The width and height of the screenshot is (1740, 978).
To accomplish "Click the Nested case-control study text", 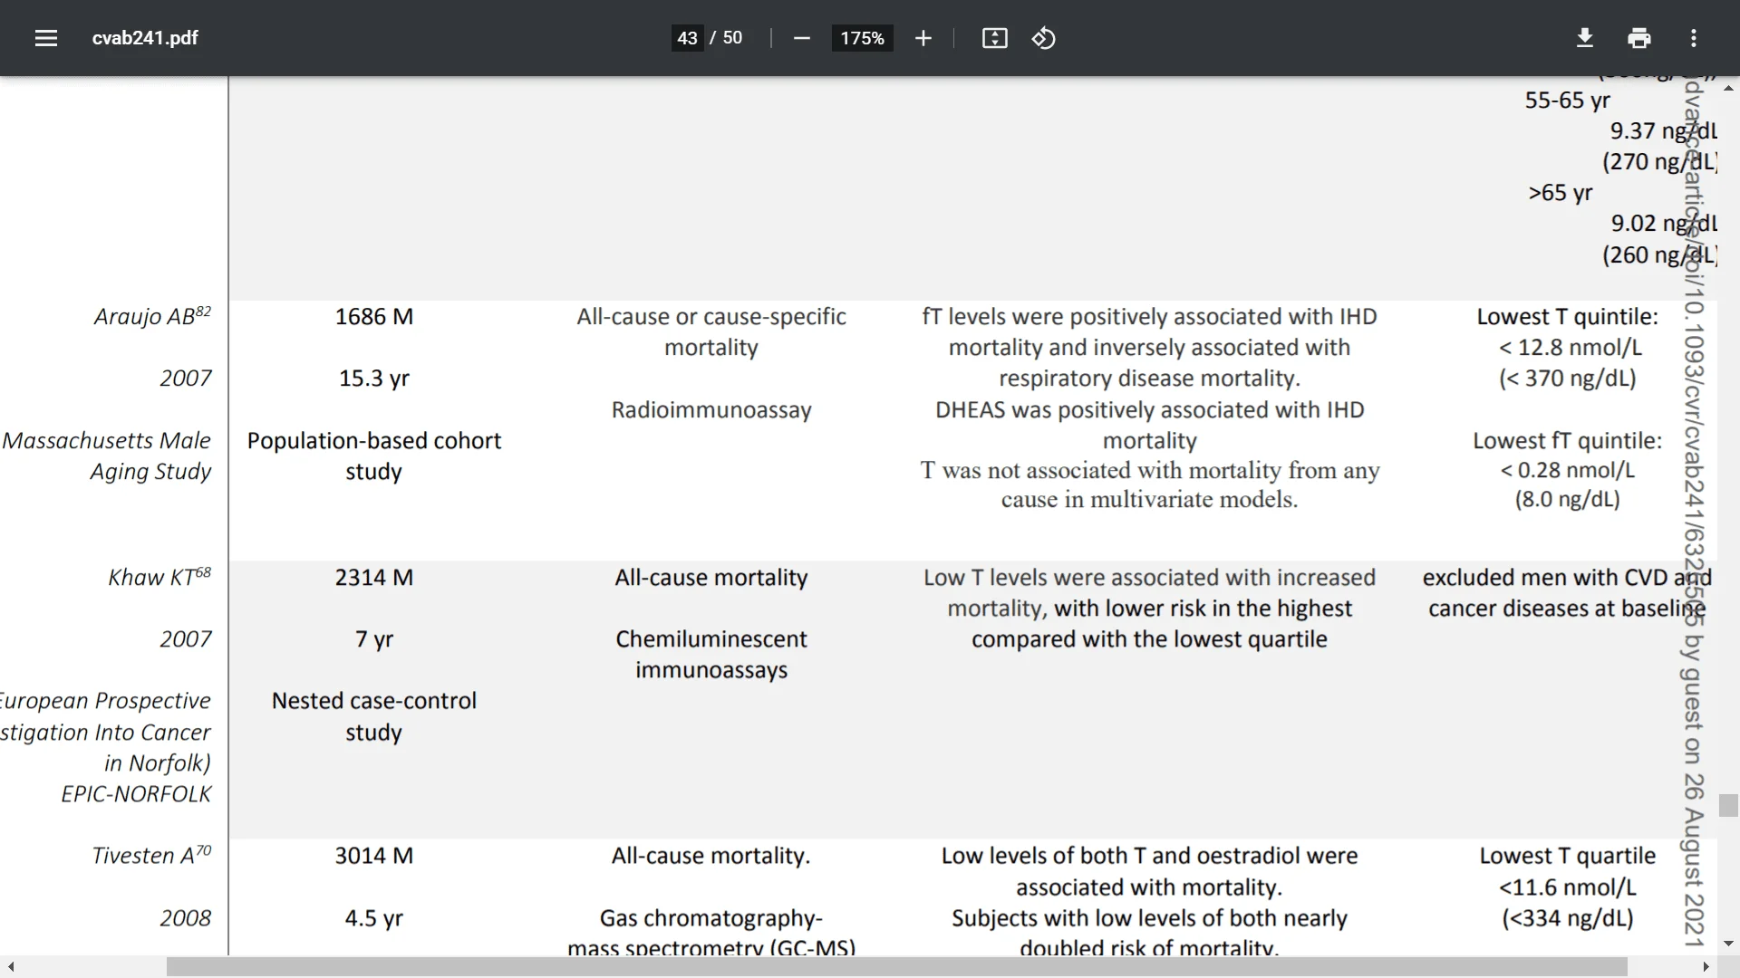I will 374,715.
